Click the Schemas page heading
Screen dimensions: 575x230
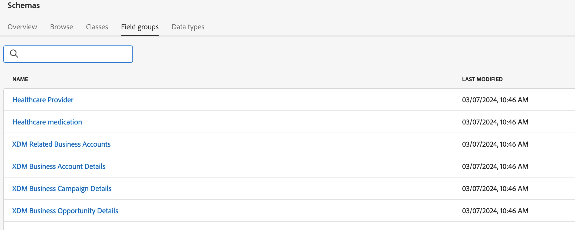(24, 5)
